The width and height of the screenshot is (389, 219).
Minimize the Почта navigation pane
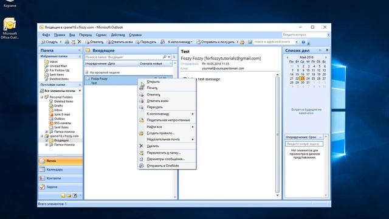[80, 50]
